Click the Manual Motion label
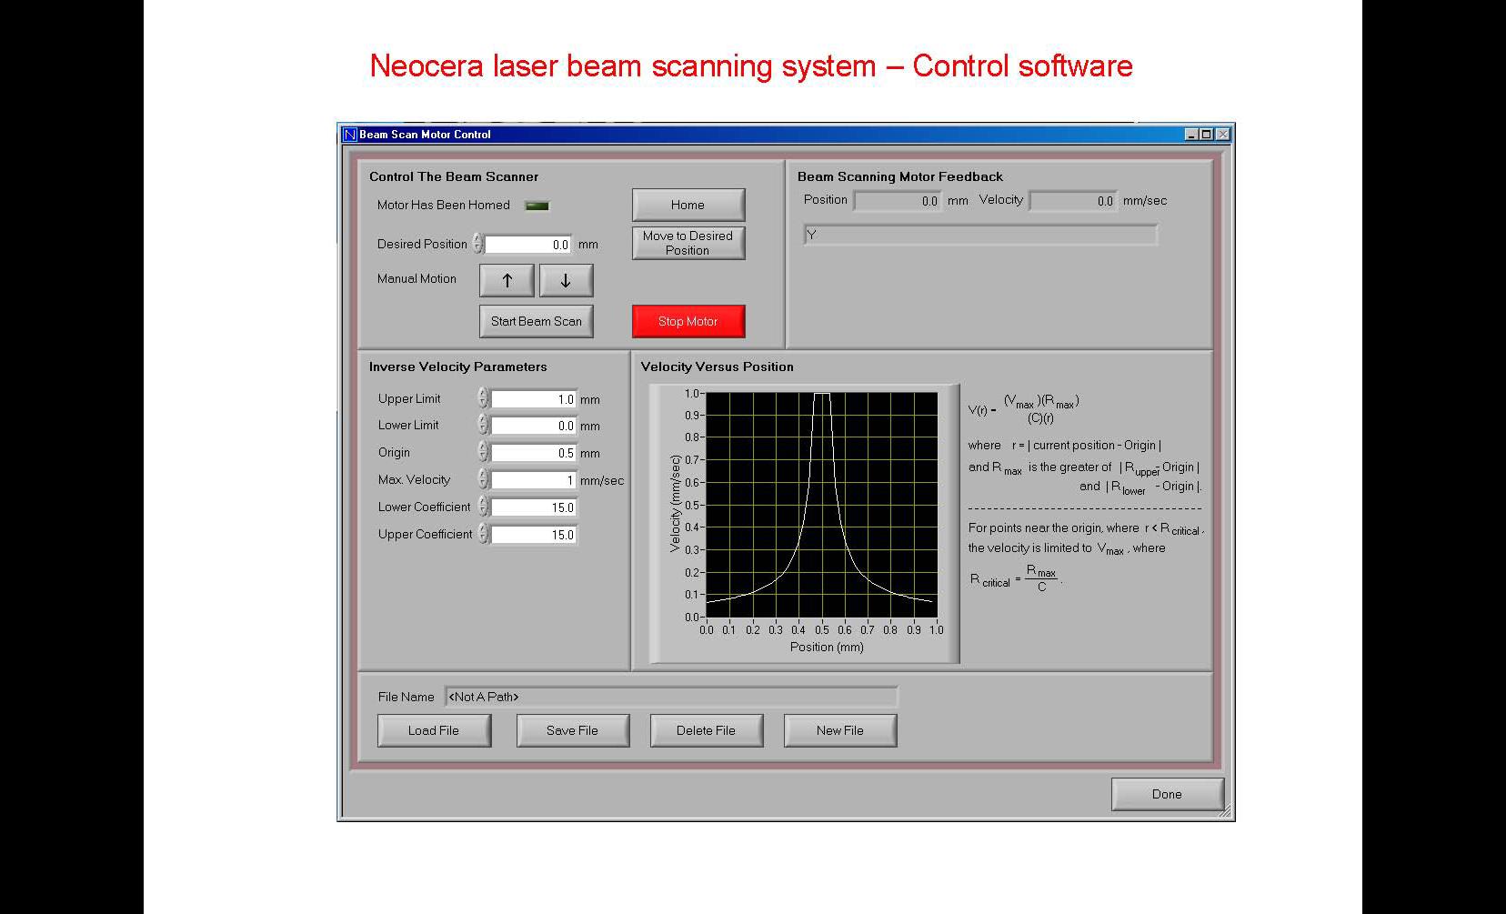This screenshot has width=1506, height=914. pos(417,278)
